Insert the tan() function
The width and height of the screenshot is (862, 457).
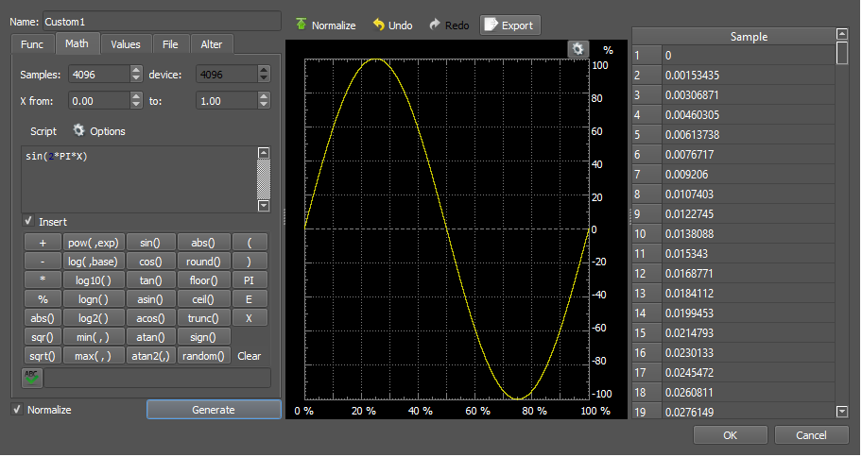click(150, 280)
